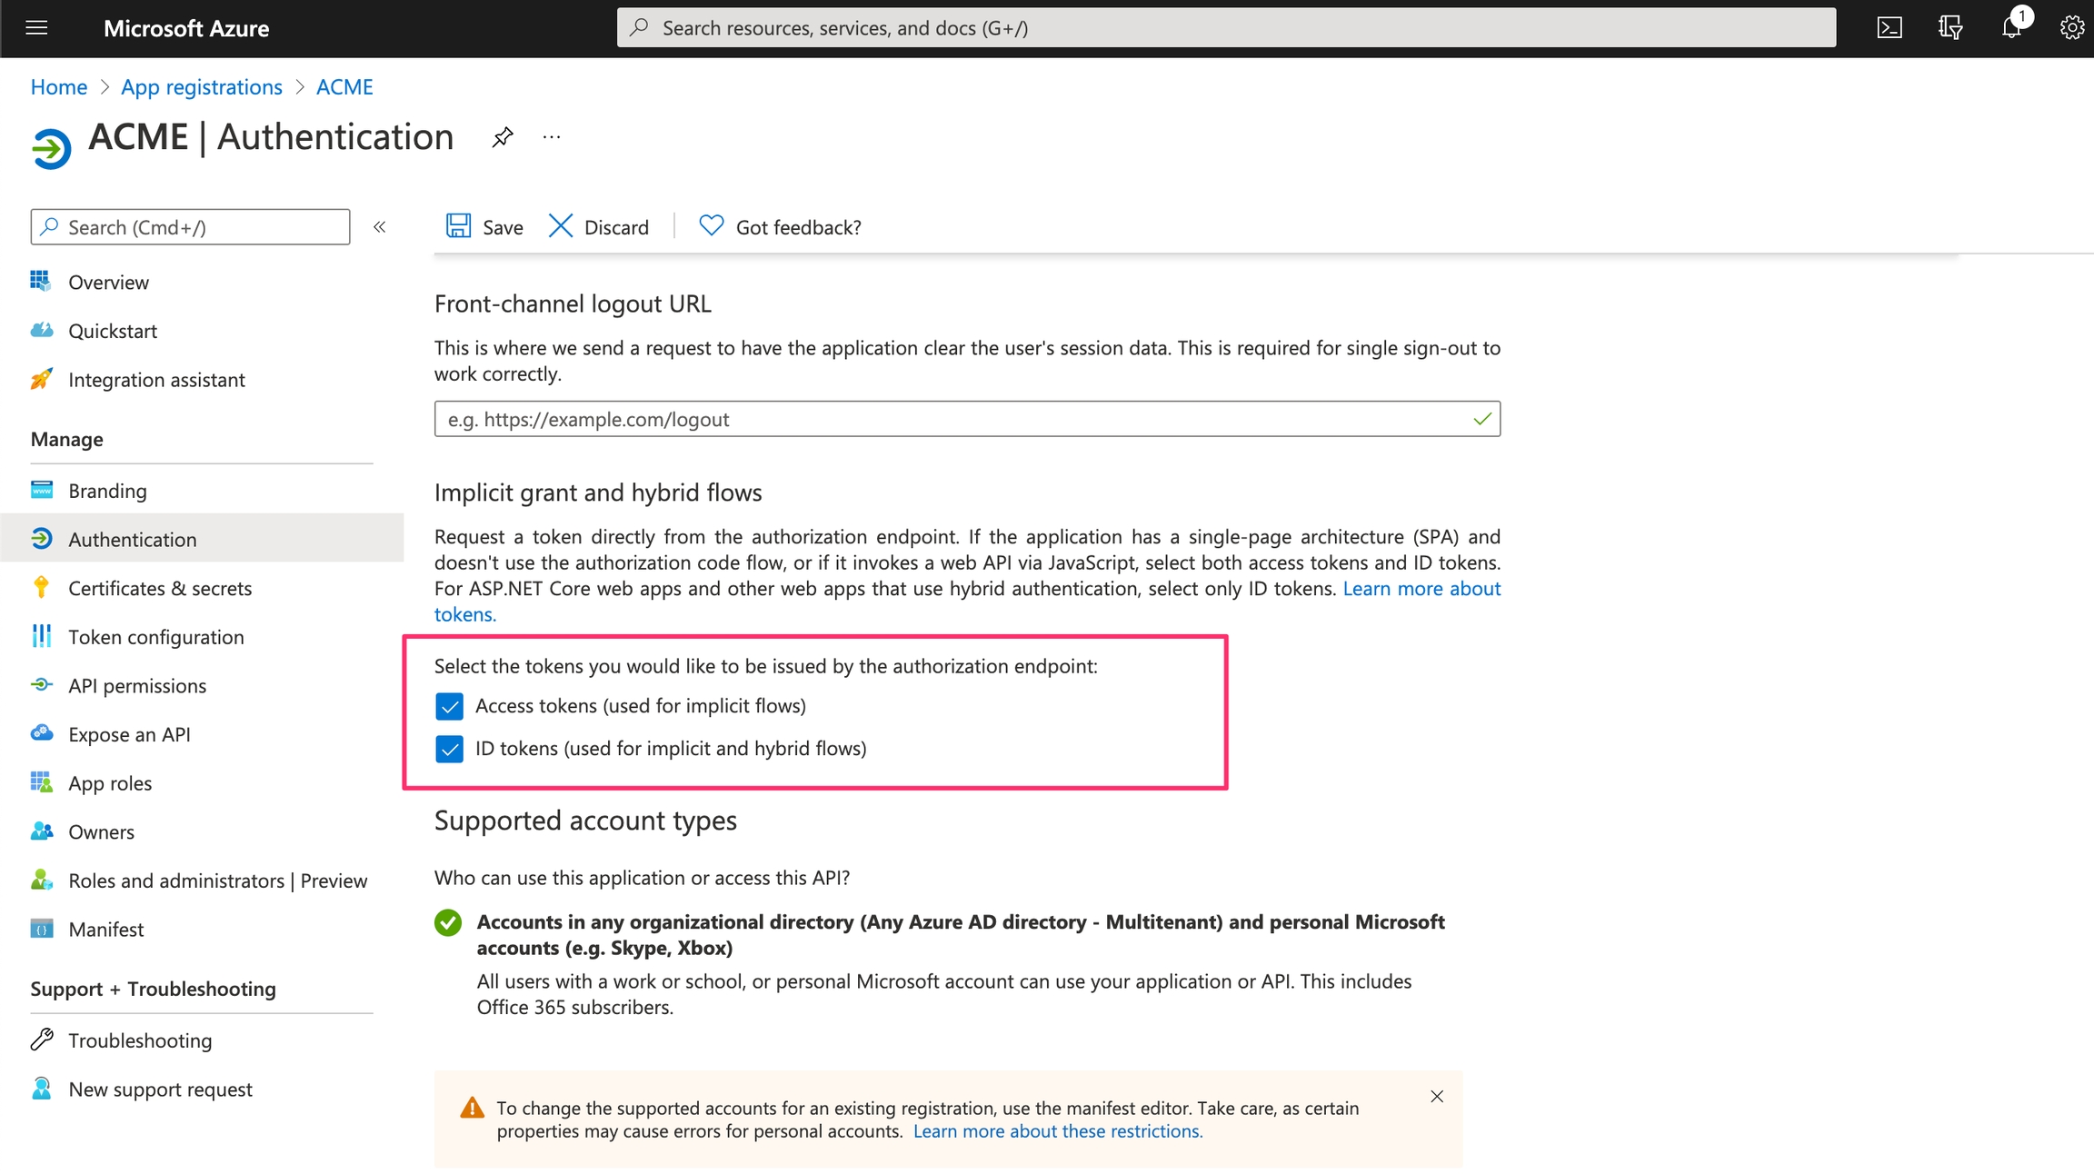The image size is (2094, 1174).
Task: Open the portal settings gear
Action: pos(2071,27)
